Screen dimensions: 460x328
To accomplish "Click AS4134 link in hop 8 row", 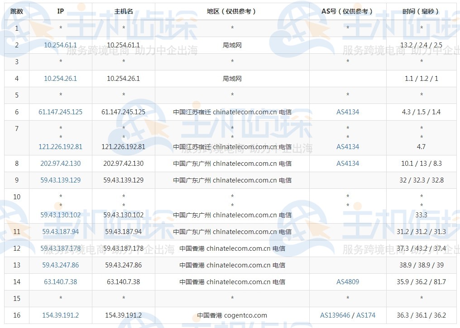I will point(348,164).
